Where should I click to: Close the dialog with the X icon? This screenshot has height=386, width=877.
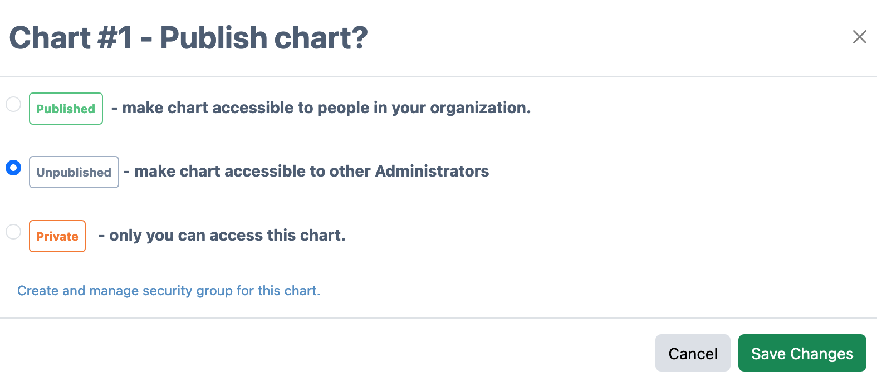click(859, 37)
